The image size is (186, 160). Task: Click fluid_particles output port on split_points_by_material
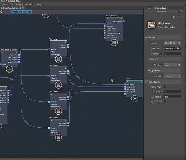click(x=19, y=55)
